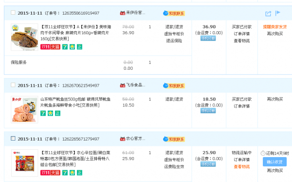Click 虚抬专柜价 for the 来伊份 order

pyautogui.click(x=174, y=34)
